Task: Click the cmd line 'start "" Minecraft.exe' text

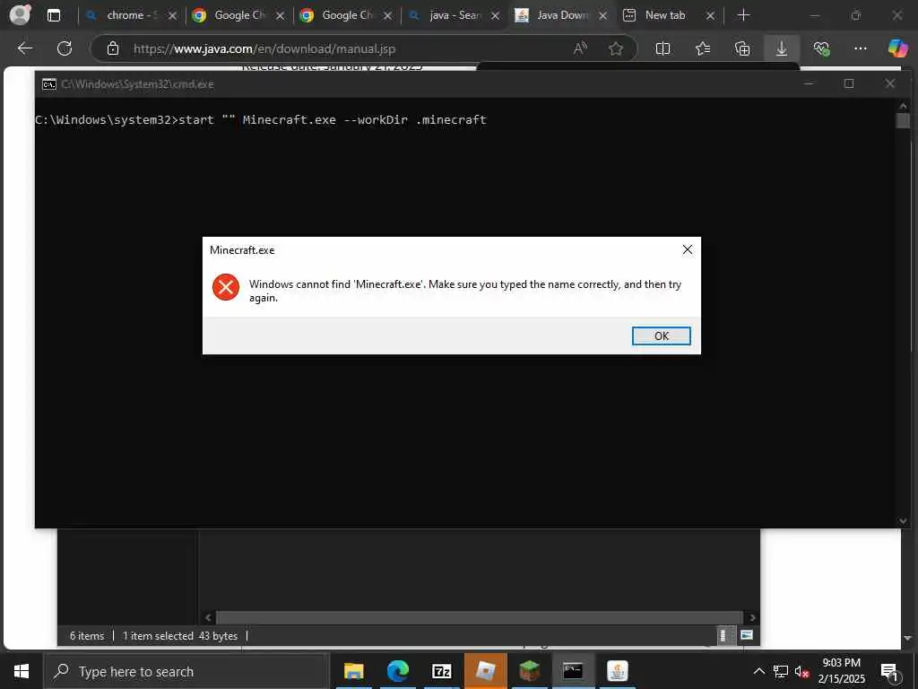Action: click(257, 119)
